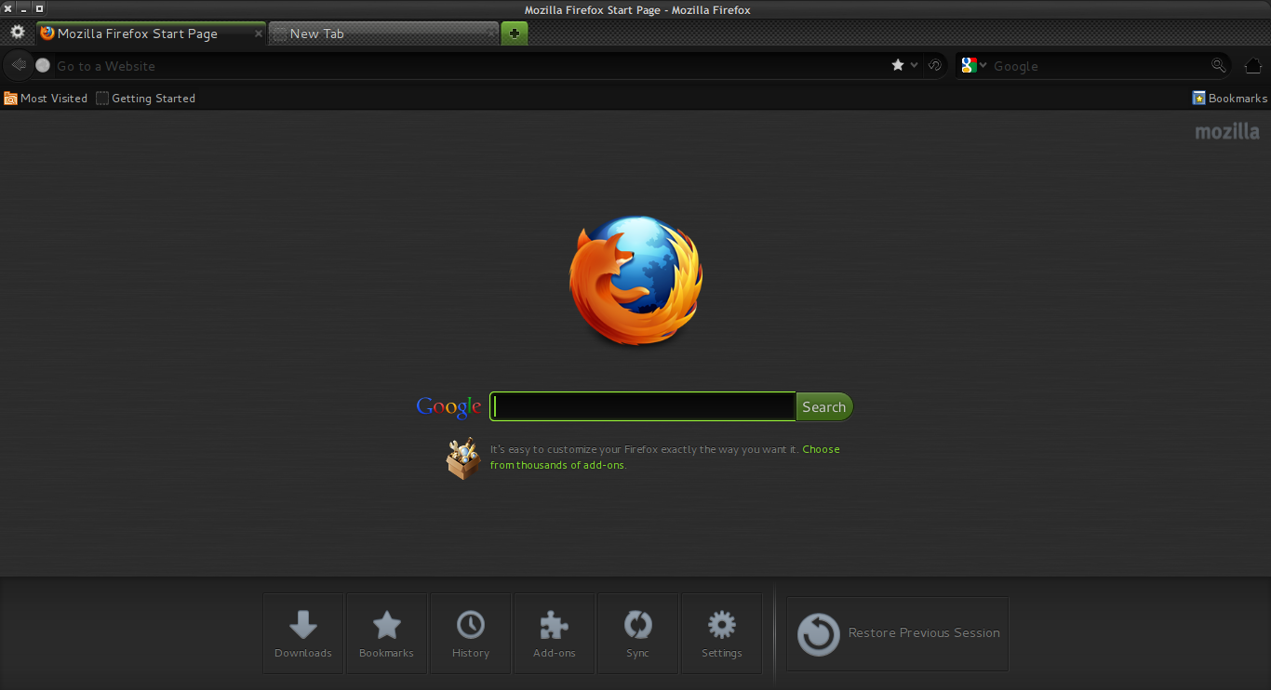1271x690 pixels.
Task: Minimize the Firefox window from the title bar
Action: [x=23, y=8]
